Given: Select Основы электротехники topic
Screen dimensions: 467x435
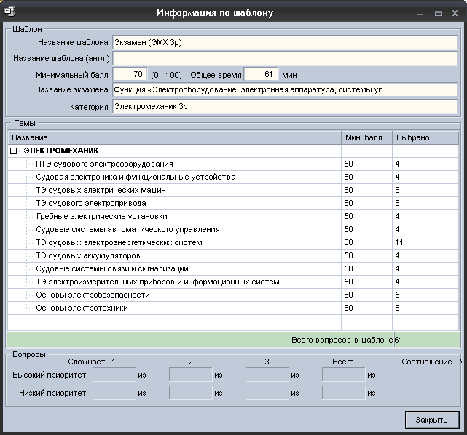Looking at the screenshot, I should pyautogui.click(x=82, y=308).
